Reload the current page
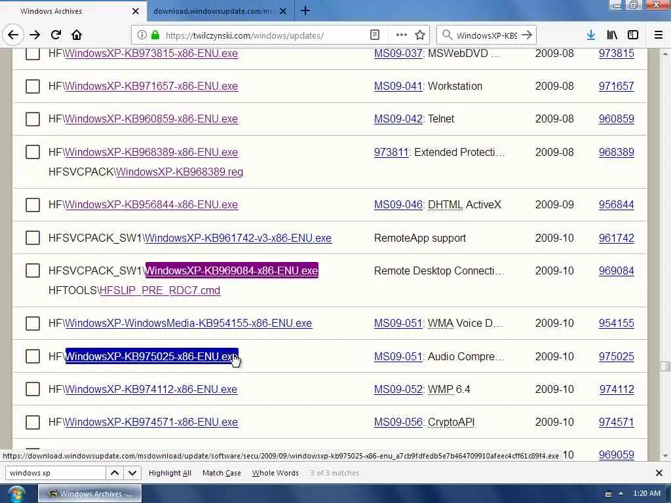The image size is (671, 503). [x=56, y=35]
